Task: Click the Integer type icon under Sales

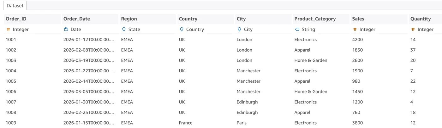Action: tap(355, 29)
